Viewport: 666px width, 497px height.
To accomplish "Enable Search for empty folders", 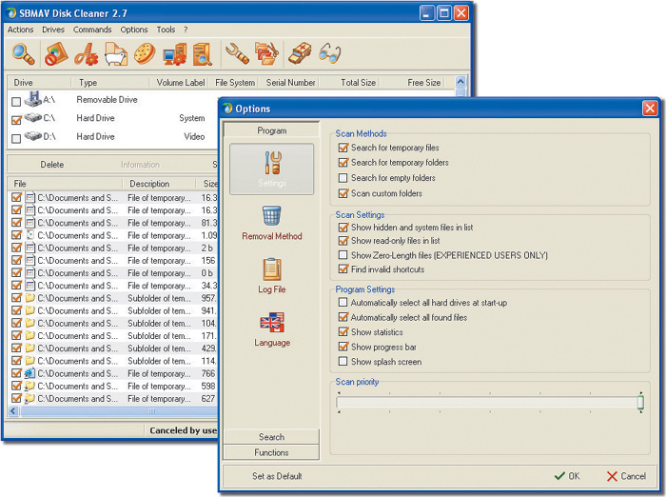I will [343, 178].
